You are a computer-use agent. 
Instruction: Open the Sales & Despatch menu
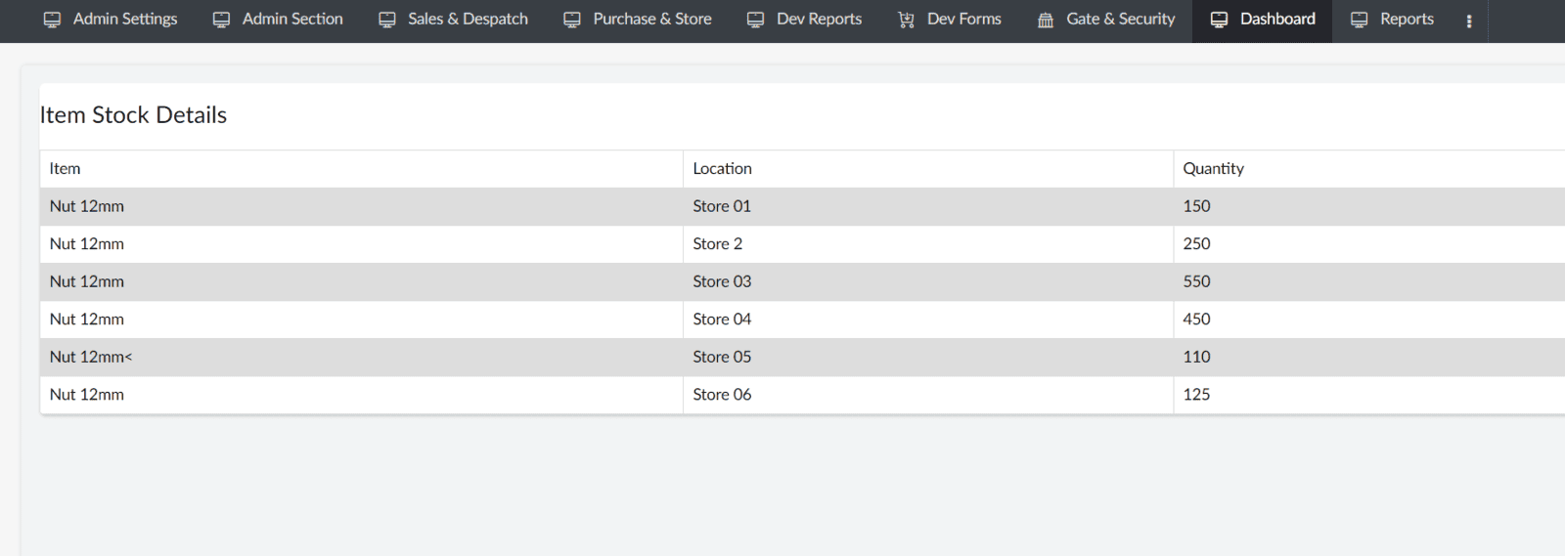(x=454, y=20)
